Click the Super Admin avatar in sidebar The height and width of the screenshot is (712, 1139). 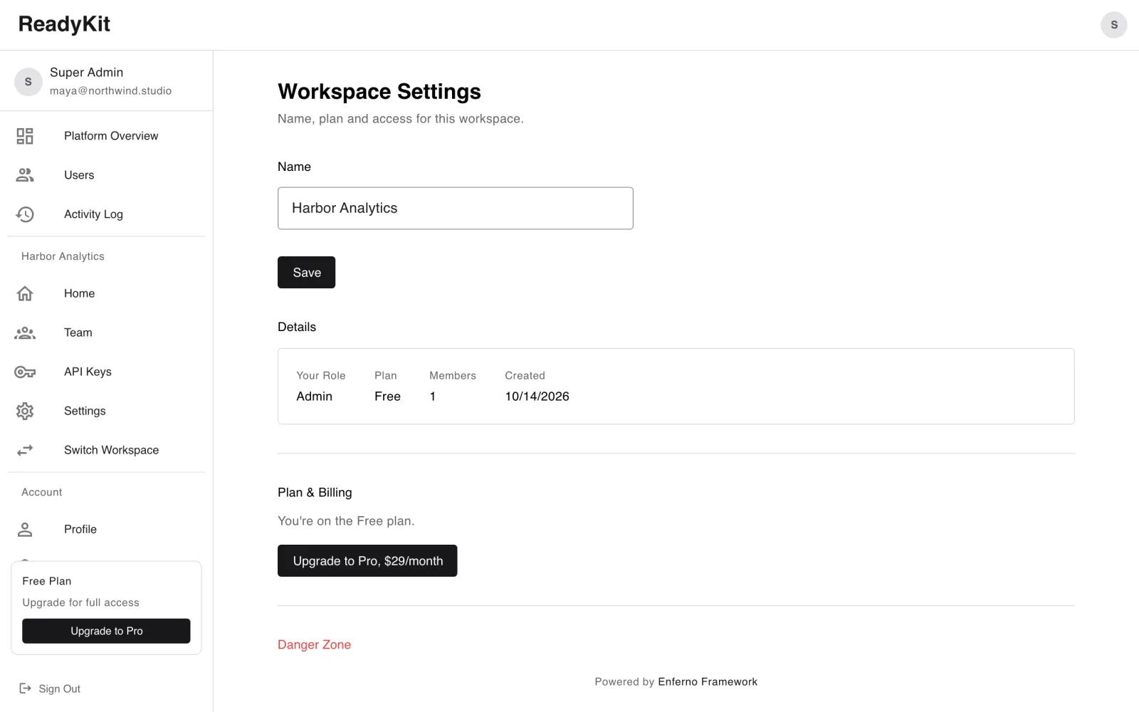click(x=28, y=82)
